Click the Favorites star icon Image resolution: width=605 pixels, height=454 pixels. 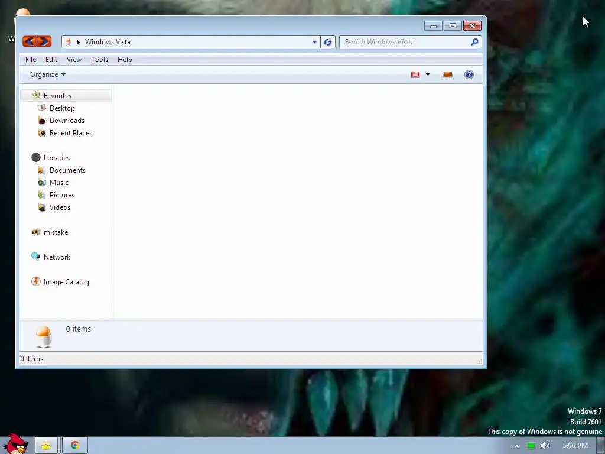point(36,95)
